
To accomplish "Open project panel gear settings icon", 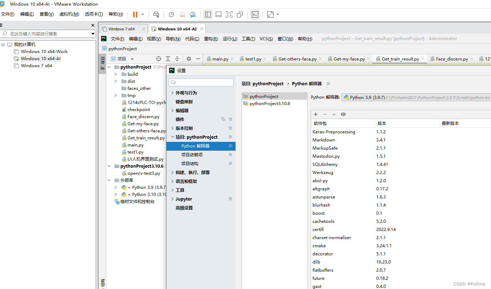I will point(189,59).
